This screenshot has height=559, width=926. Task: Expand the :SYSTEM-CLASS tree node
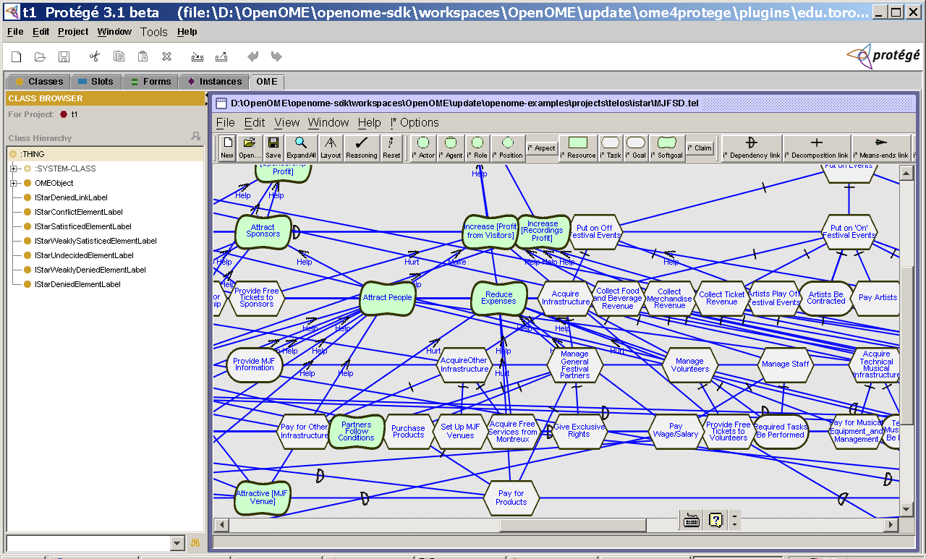[x=14, y=168]
